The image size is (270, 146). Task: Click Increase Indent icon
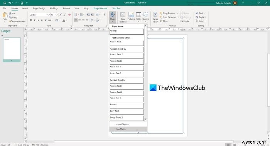(x=92, y=15)
